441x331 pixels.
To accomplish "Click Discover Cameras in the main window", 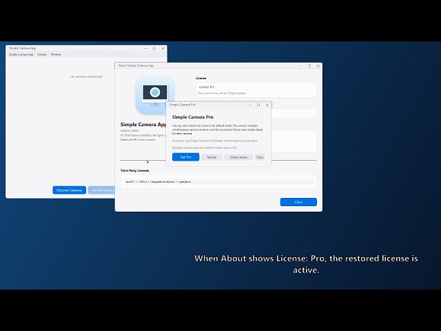I will (x=69, y=190).
